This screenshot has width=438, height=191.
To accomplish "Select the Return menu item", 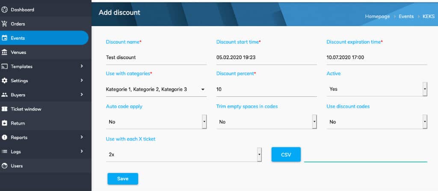I will tap(44, 123).
